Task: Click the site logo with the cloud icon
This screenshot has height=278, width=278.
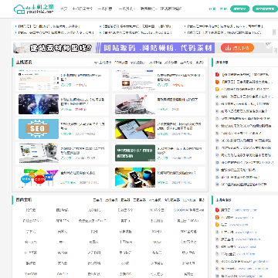Action: coord(34,8)
